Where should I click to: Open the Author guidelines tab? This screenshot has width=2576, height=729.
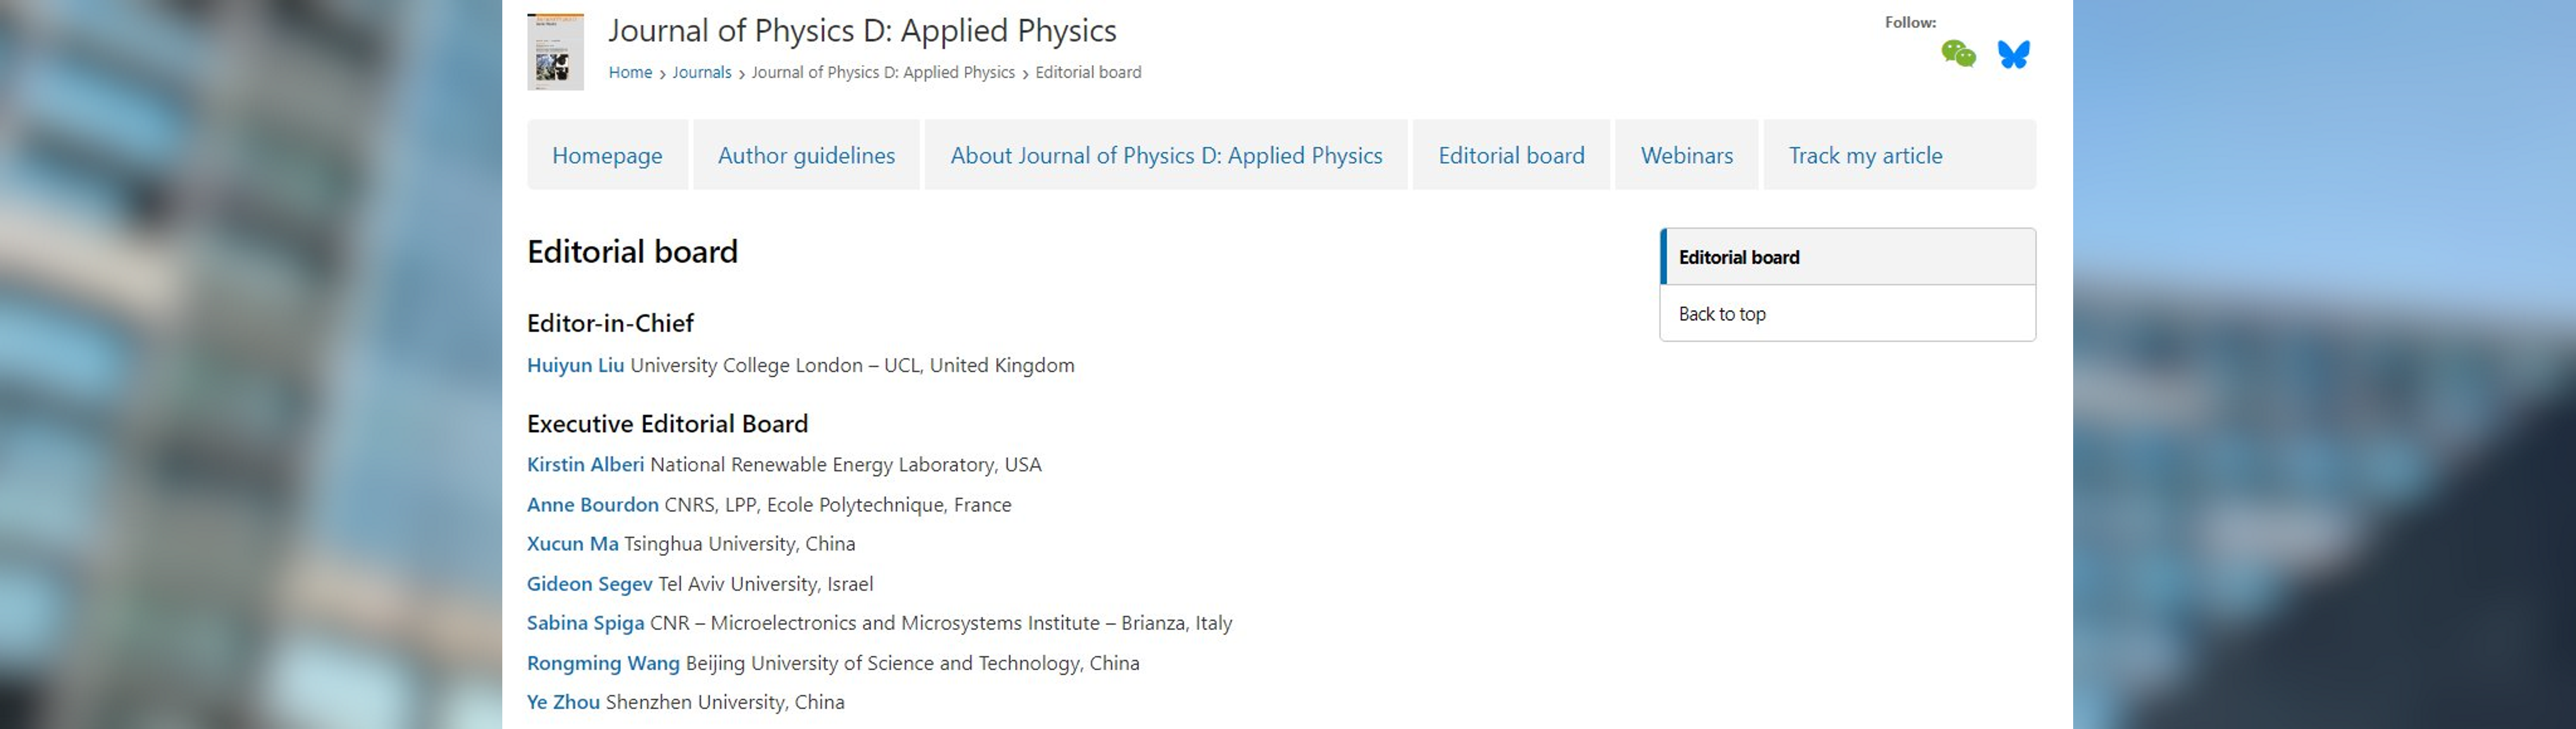806,155
